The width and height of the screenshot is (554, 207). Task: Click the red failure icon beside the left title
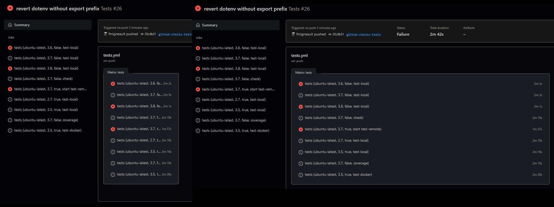[10, 8]
